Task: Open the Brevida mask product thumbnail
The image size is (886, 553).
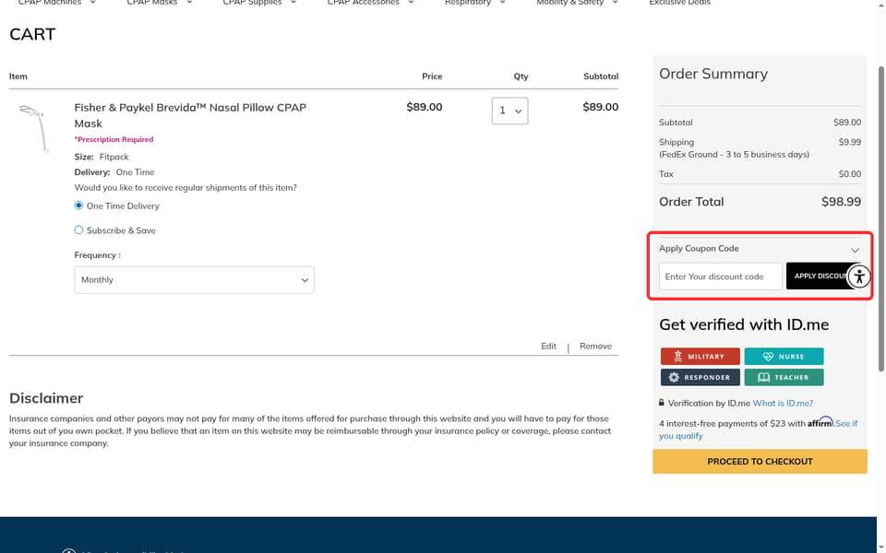Action: click(x=34, y=128)
